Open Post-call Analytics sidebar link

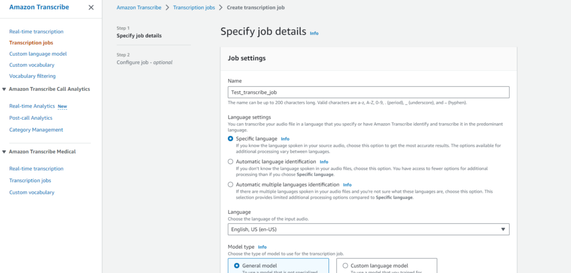coord(31,118)
